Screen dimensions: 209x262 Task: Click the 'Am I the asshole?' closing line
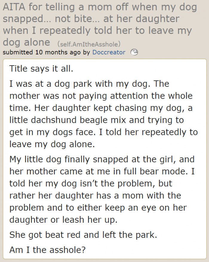(47, 250)
